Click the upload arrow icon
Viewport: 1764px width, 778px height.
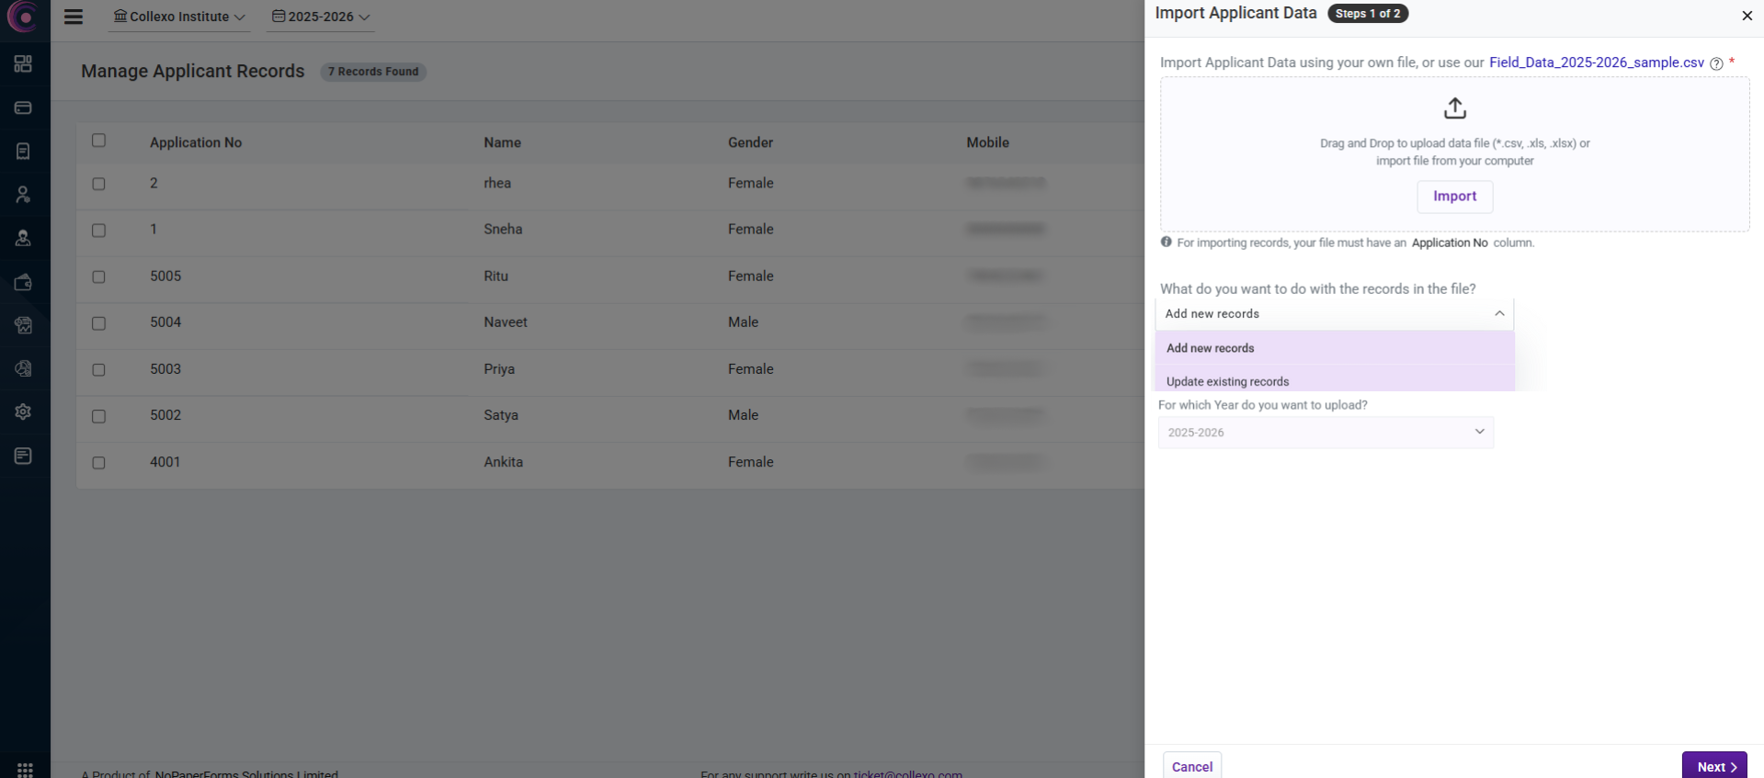(x=1454, y=108)
